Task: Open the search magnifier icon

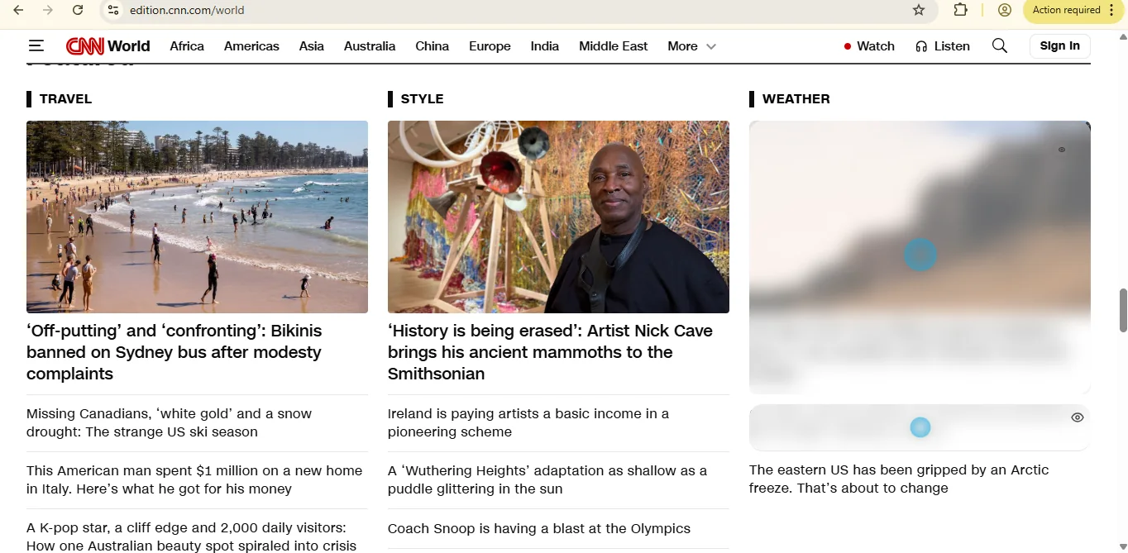Action: tap(999, 46)
